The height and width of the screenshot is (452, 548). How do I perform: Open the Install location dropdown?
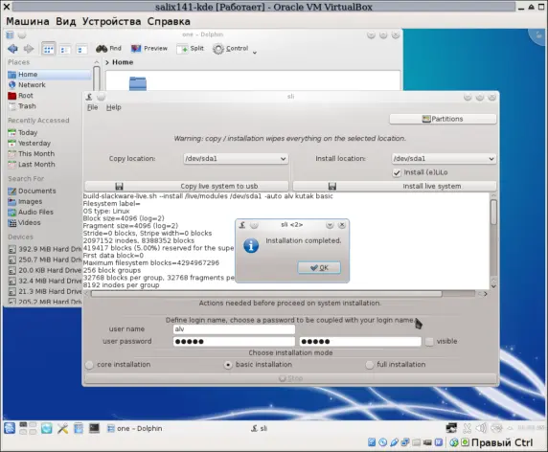pyautogui.click(x=444, y=159)
